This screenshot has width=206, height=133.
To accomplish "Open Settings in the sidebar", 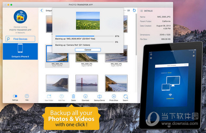I will (x=15, y=97).
